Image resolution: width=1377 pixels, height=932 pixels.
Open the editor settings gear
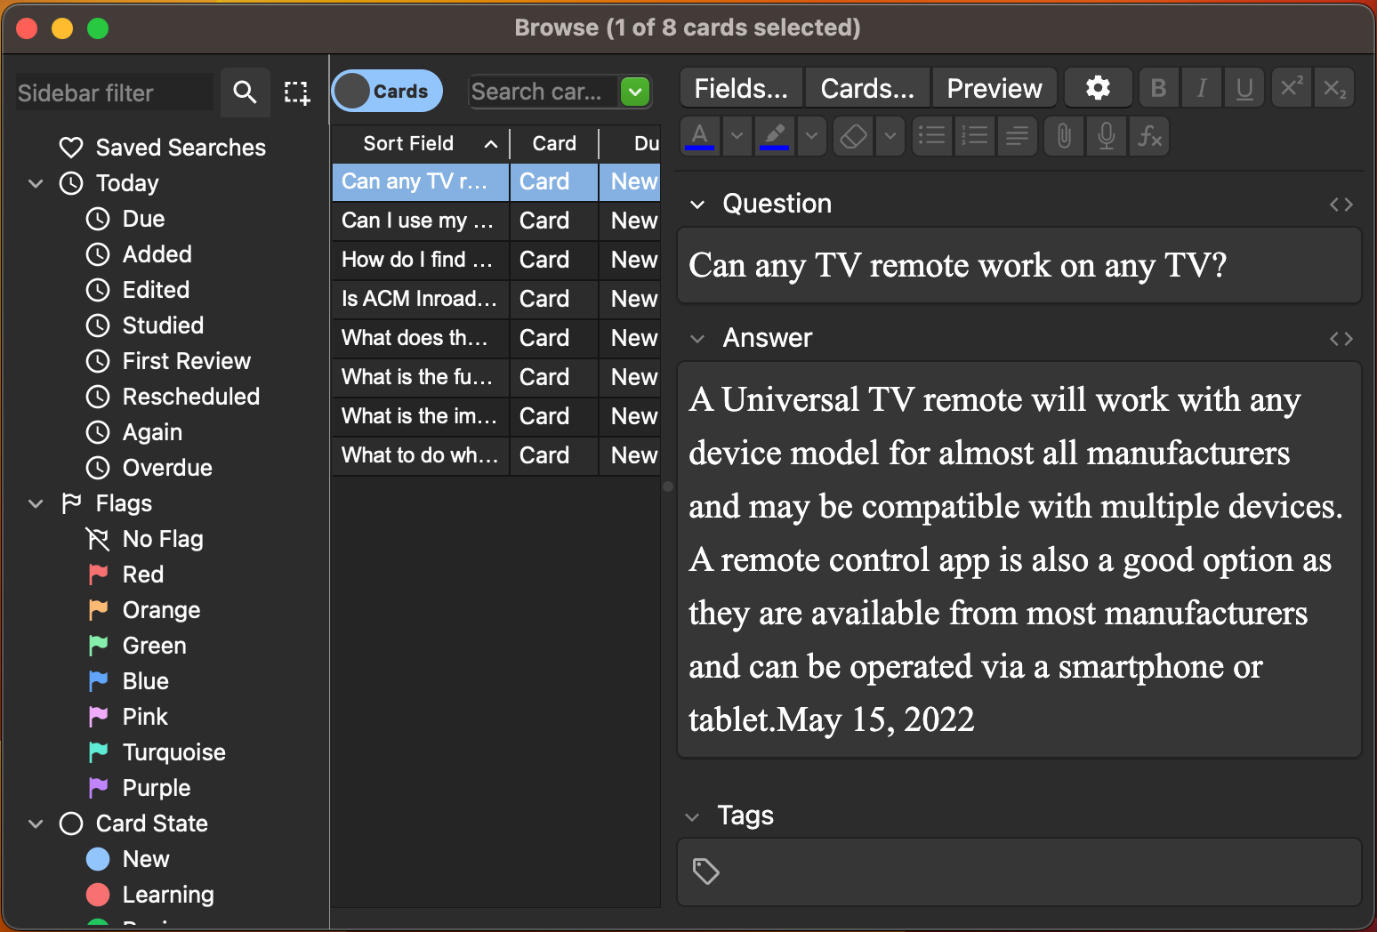coord(1098,87)
